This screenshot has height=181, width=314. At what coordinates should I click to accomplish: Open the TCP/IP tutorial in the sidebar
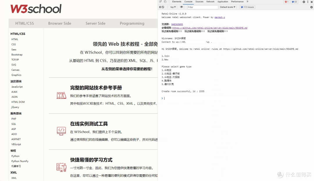point(15,60)
